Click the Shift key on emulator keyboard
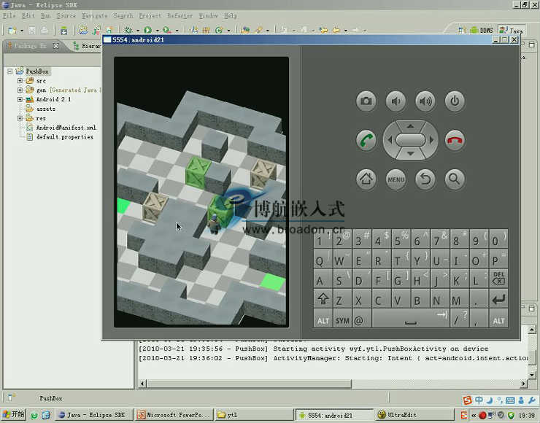Screen dimensions: 540x423 click(x=323, y=298)
